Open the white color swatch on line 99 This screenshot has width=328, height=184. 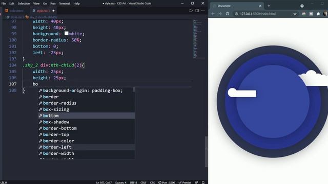pos(66,33)
